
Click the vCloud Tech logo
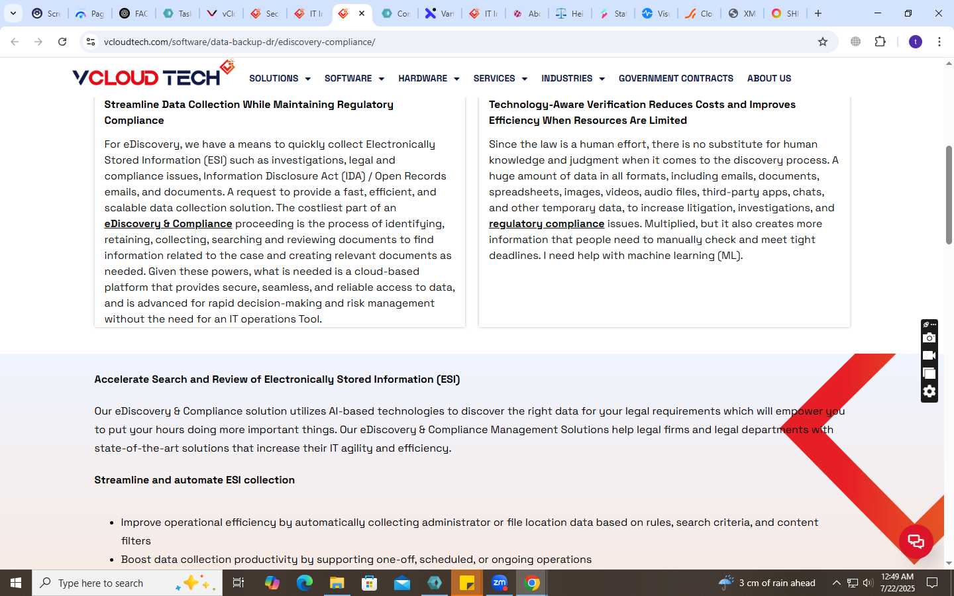pyautogui.click(x=154, y=74)
